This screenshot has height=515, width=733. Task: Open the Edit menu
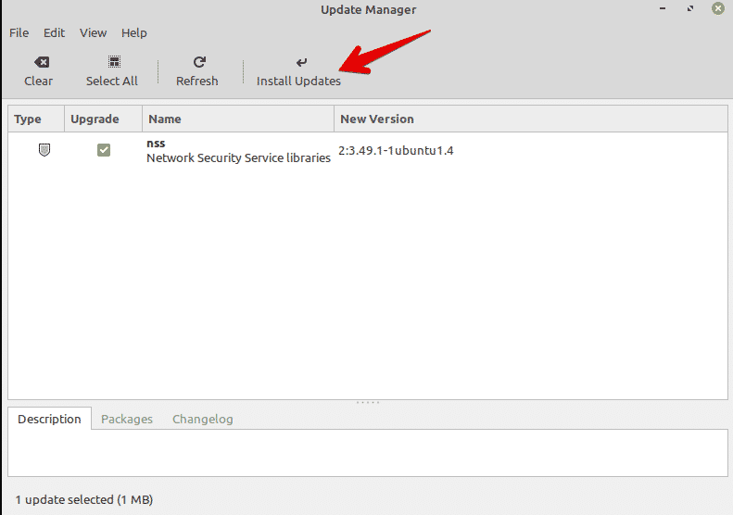click(55, 33)
